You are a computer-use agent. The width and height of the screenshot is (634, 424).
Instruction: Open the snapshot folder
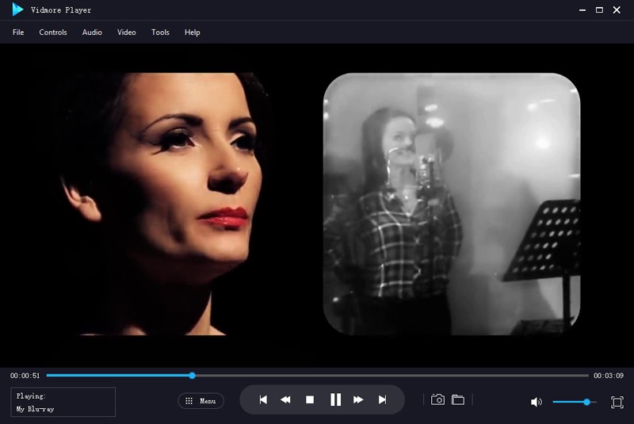(x=458, y=400)
